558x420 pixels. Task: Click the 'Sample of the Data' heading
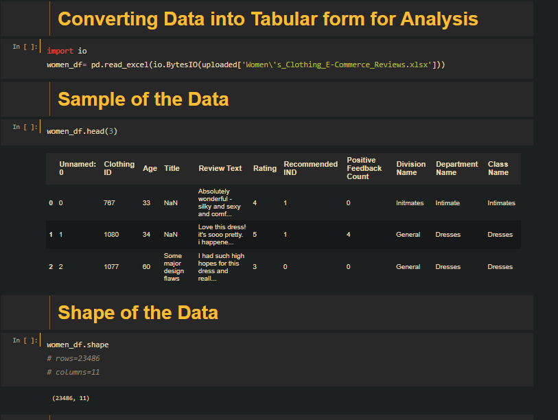click(x=143, y=100)
